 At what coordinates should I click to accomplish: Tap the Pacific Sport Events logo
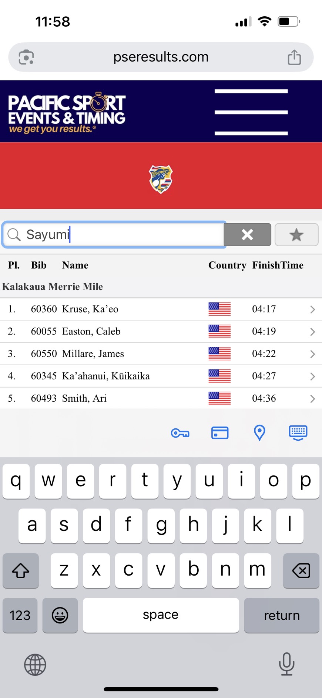pos(67,112)
